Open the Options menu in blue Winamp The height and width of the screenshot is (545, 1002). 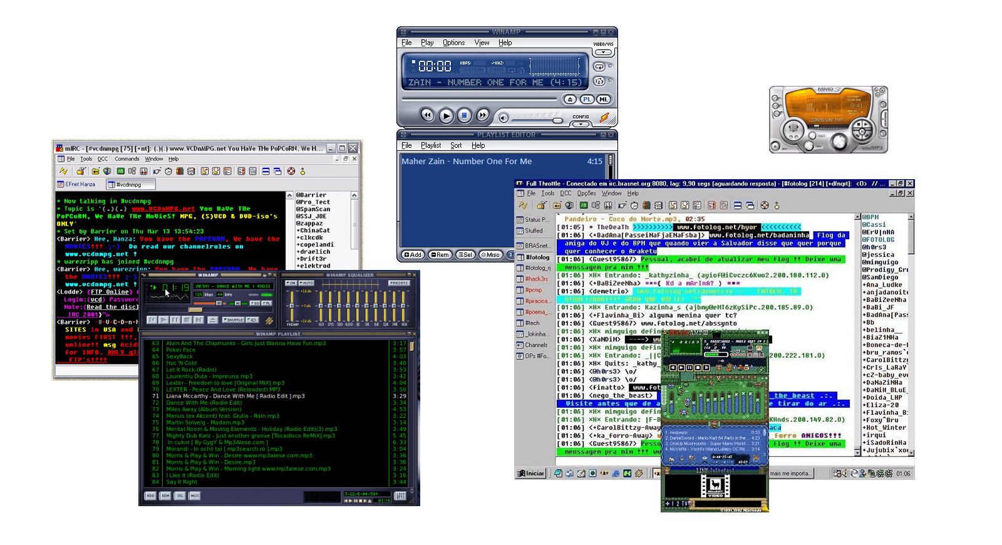[453, 43]
